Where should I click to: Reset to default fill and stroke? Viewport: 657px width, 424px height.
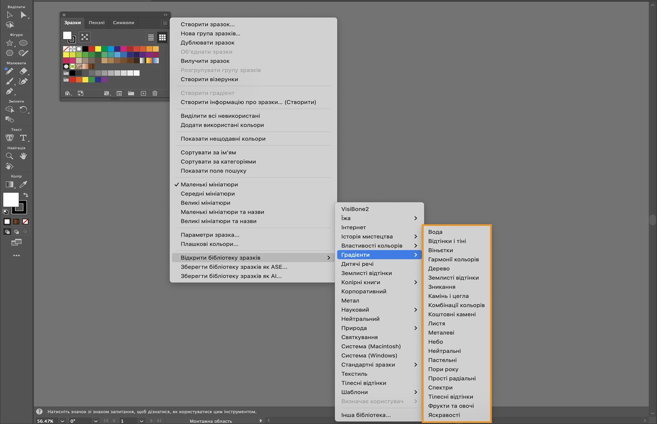pyautogui.click(x=5, y=211)
